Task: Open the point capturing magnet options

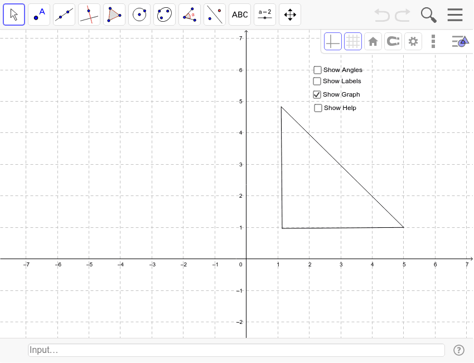Action: coord(393,41)
